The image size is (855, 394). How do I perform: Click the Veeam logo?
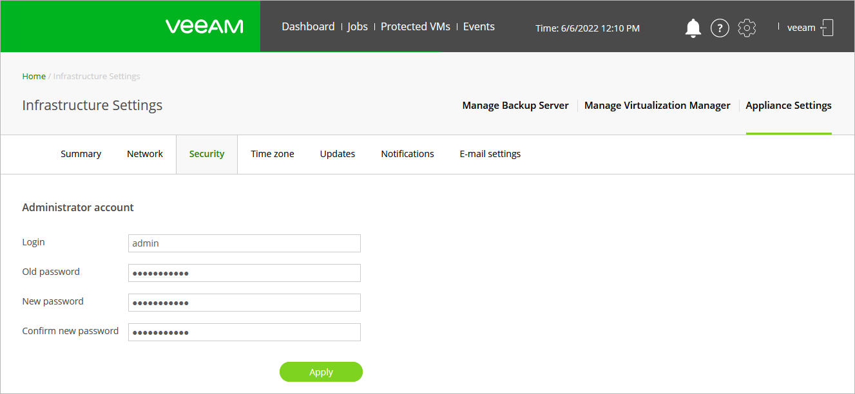tap(204, 26)
